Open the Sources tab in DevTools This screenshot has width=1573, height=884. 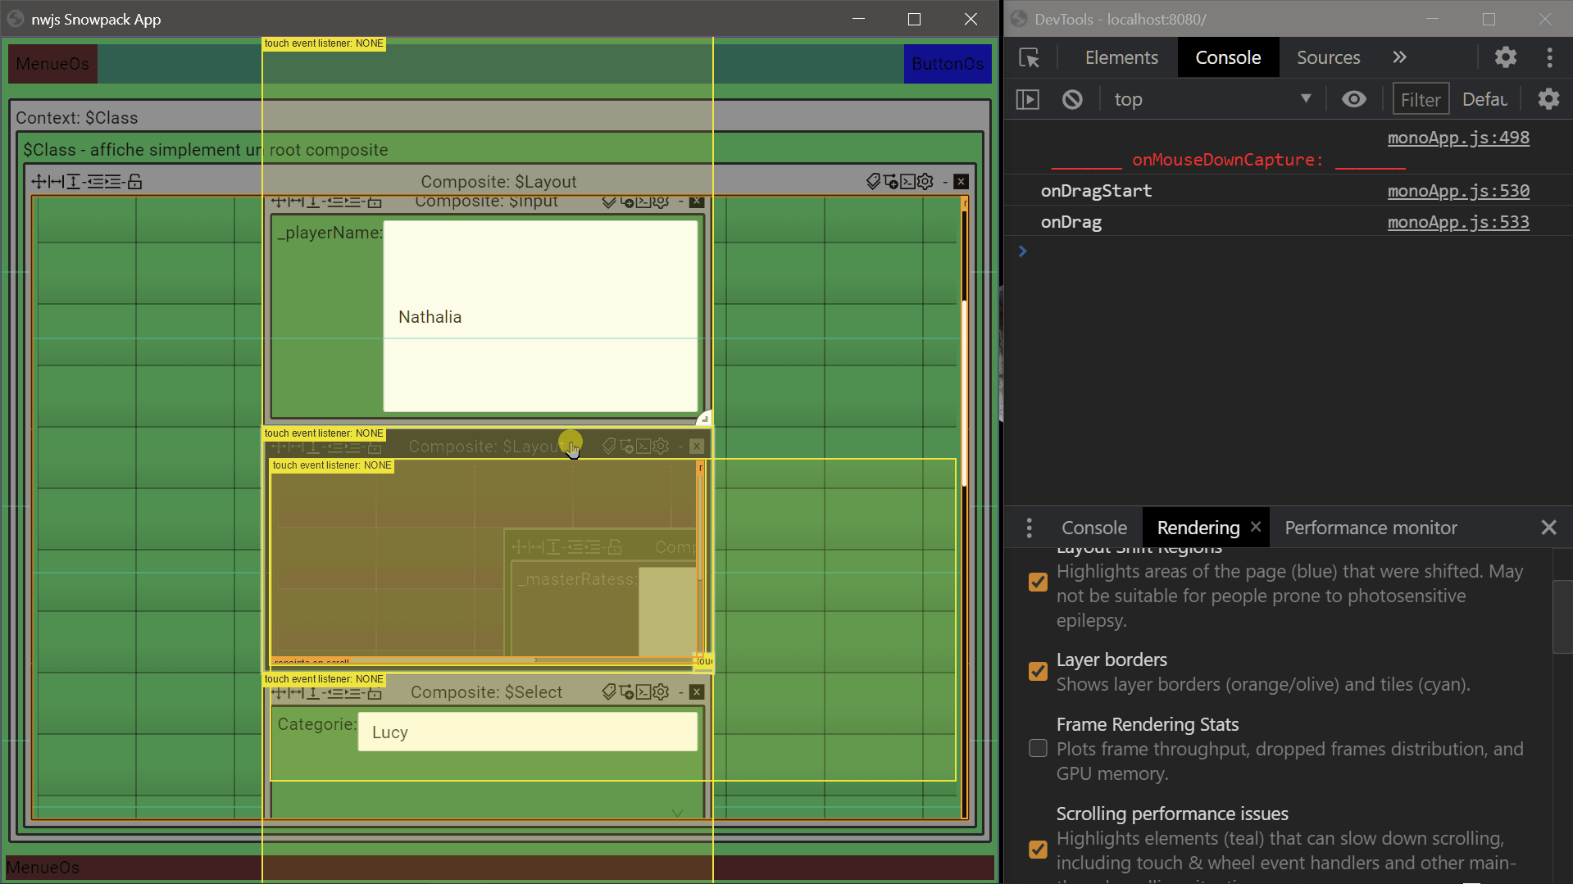(1328, 57)
